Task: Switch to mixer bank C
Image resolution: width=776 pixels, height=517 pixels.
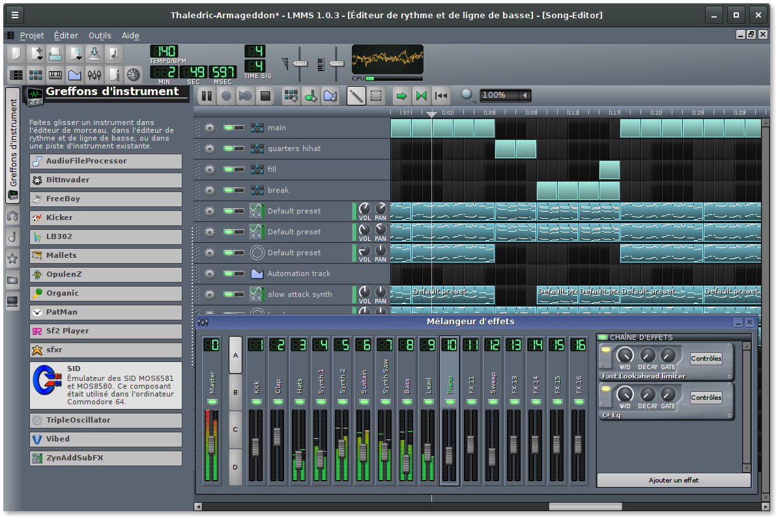Action: tap(236, 430)
